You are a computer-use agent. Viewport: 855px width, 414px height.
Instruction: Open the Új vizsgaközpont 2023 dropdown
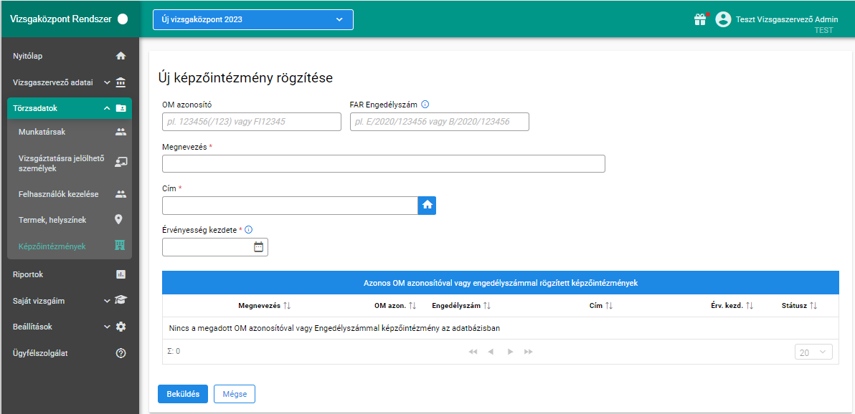253,19
